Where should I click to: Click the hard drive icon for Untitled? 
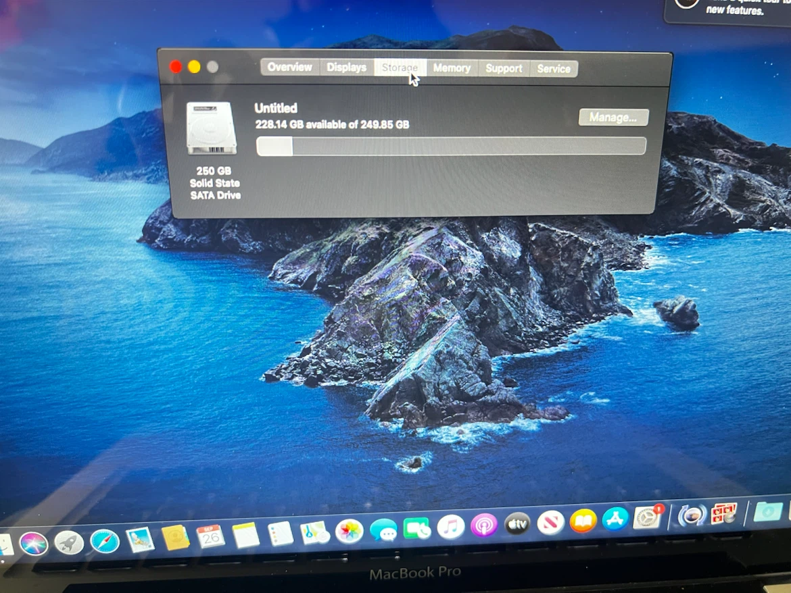(212, 128)
